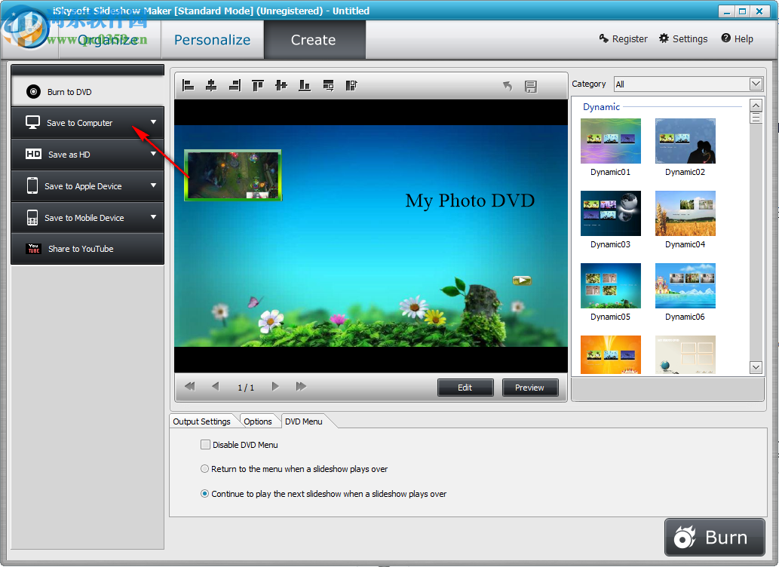
Task: Click the Save icon on the toolbar
Action: [x=531, y=86]
